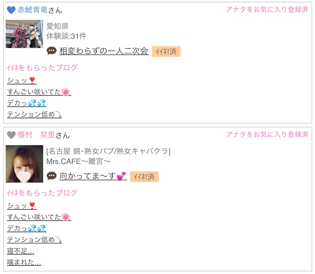The image size is (315, 274).
Task: Click the イイネ!済 button in 赤鯱青竜's card
Action: click(166, 52)
